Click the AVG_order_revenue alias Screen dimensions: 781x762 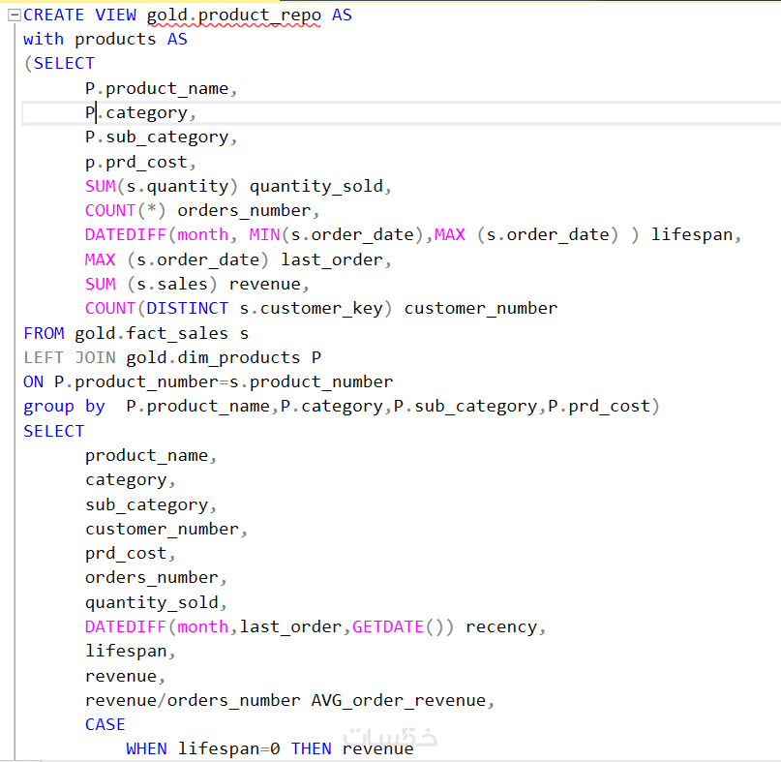(x=399, y=701)
